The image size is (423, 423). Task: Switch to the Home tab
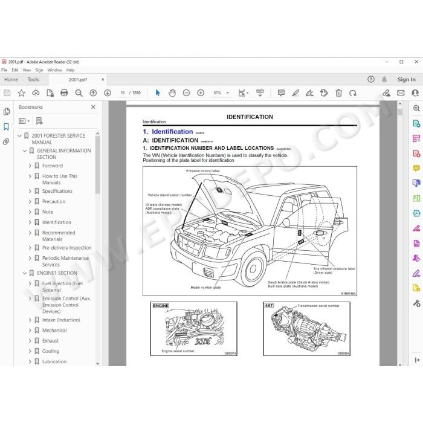coord(11,80)
